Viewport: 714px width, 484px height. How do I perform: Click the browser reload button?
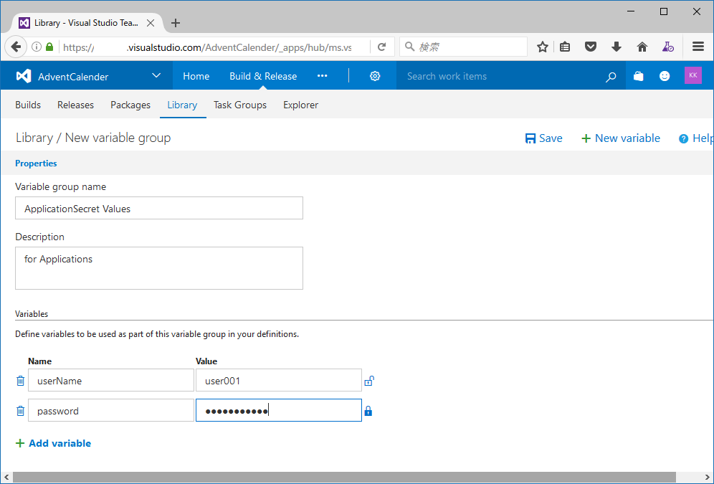coord(382,47)
